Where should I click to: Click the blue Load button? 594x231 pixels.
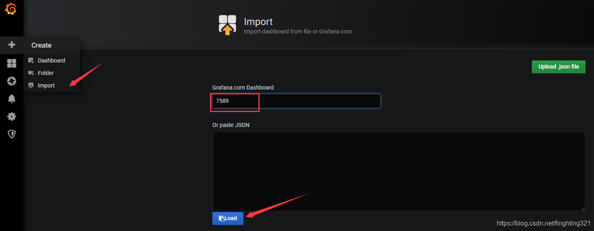point(228,218)
